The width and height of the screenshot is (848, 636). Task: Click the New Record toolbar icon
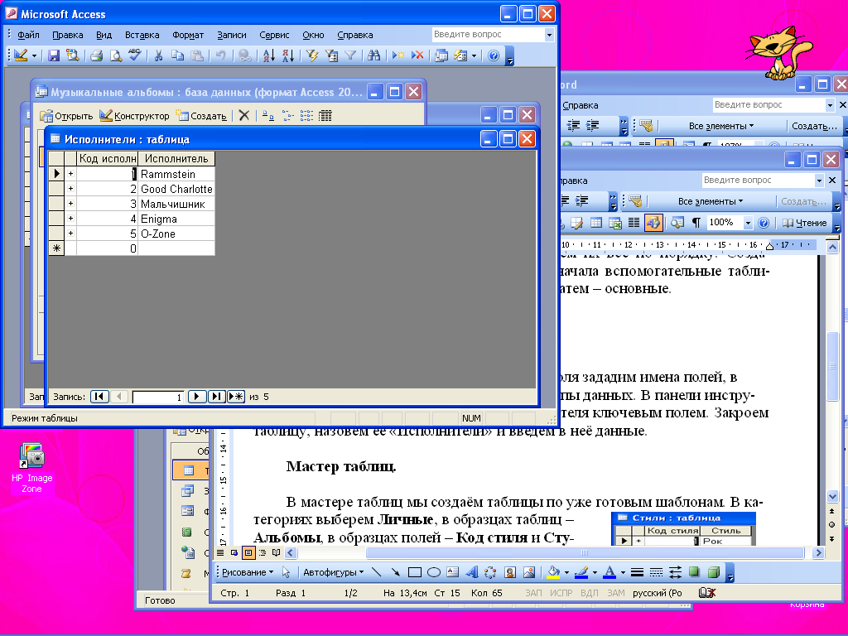click(x=398, y=55)
